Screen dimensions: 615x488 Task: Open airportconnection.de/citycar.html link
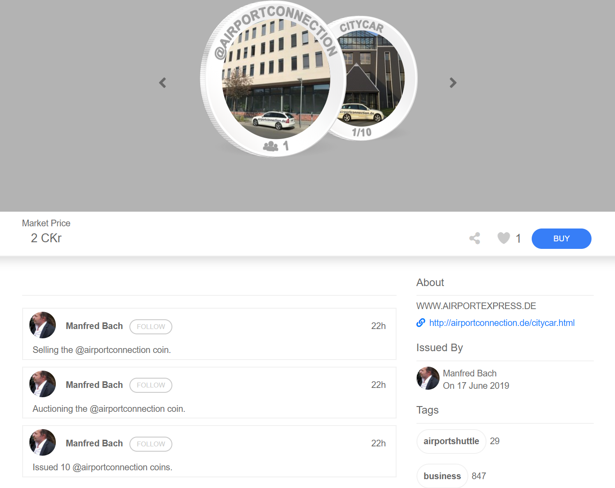click(502, 323)
